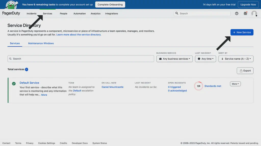
Task: Expand the Last Incident Any time filter
Action: [205, 59]
